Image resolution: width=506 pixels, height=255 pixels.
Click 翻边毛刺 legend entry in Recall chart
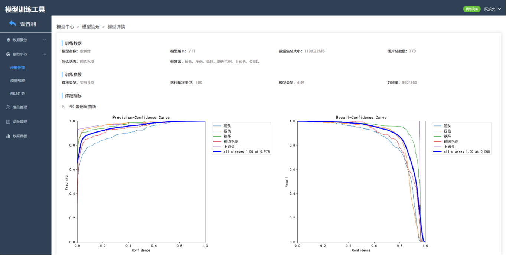451,141
